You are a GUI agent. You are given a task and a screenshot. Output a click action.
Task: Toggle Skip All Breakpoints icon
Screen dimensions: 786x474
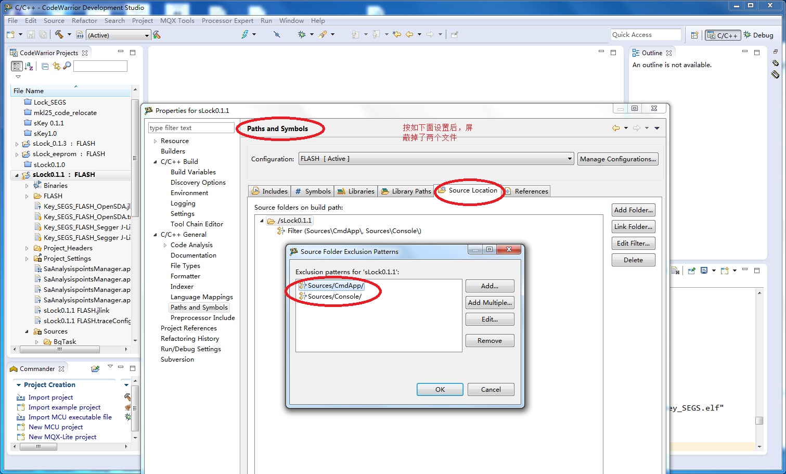[277, 34]
